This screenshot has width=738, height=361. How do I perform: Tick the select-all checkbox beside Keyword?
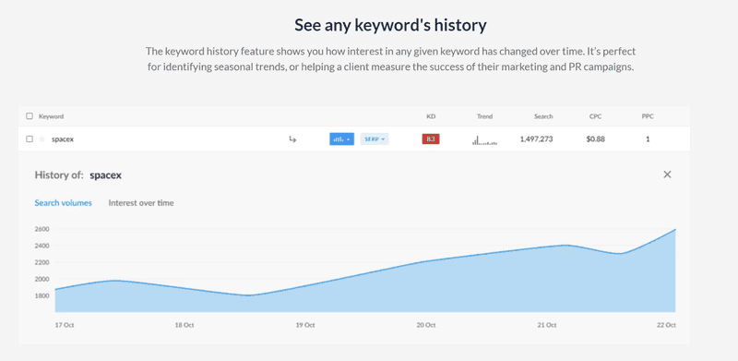click(x=30, y=116)
